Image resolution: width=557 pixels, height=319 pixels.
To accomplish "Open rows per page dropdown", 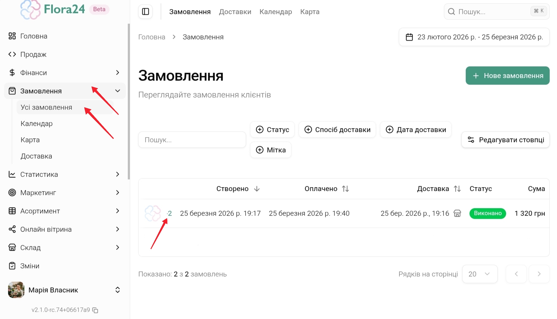I will click(479, 274).
